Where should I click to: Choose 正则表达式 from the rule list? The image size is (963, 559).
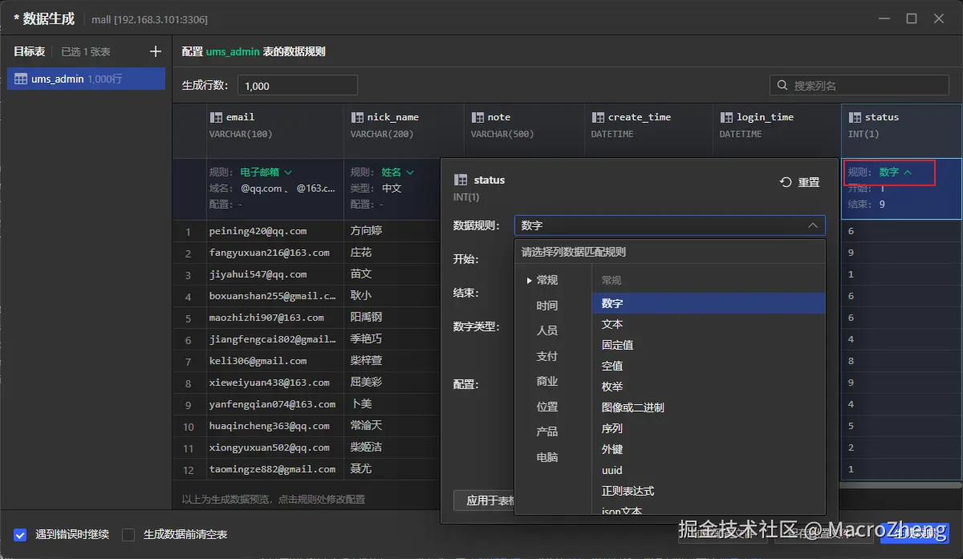628,491
